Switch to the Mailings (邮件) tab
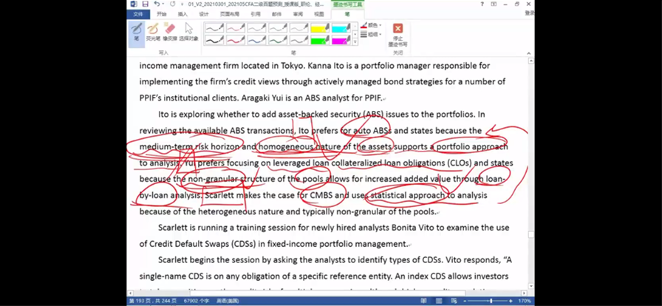The height and width of the screenshot is (306, 662). point(276,14)
